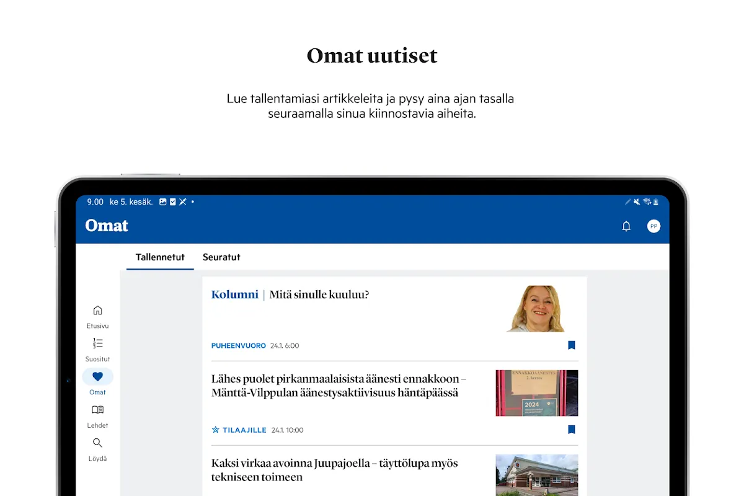Open the PP profile avatar
This screenshot has height=496, width=744.
pos(653,226)
